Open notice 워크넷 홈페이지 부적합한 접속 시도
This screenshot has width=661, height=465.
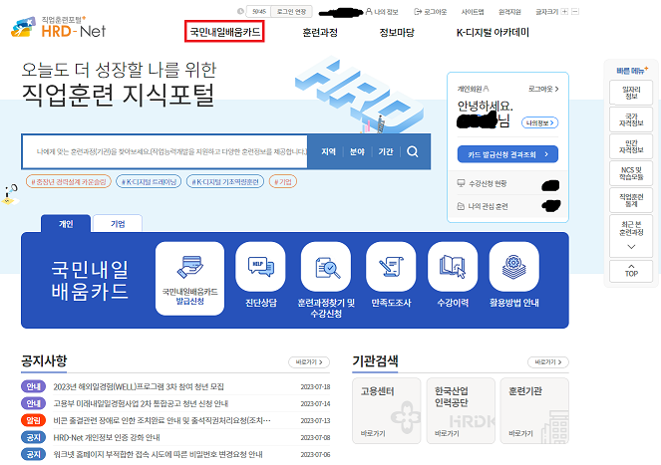[x=159, y=454]
